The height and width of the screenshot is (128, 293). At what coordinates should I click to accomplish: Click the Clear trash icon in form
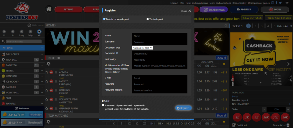[103, 101]
